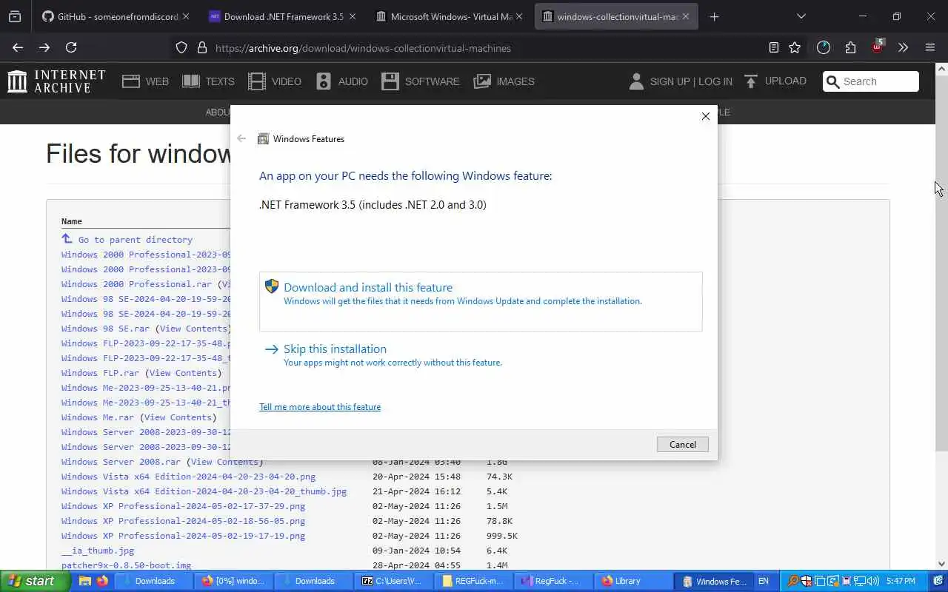Image resolution: width=948 pixels, height=592 pixels.
Task: Open the AUDIO section of Internet Archive
Action: coord(341,81)
